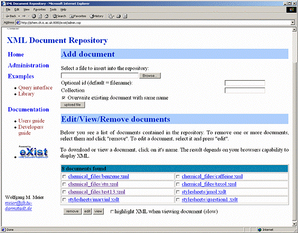Click the Forward arrow in the toolbar
Screen dimensions: 298x233
[x=24, y=16]
